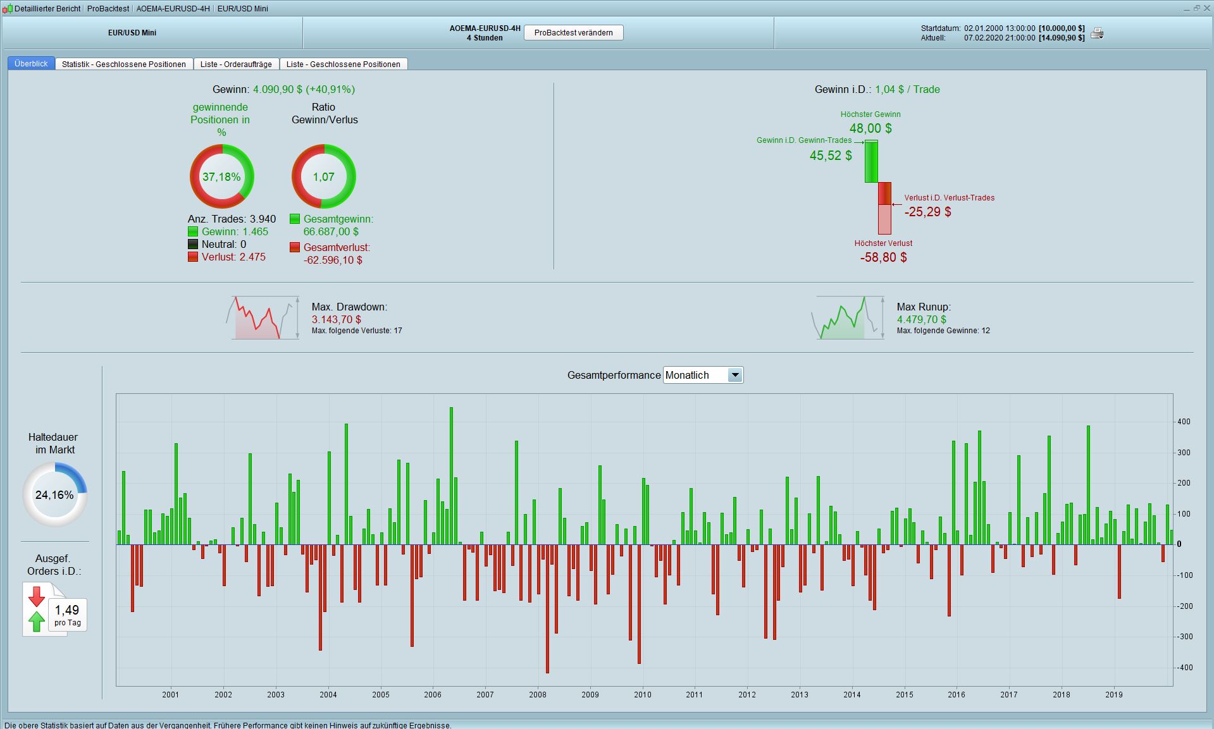Click the printer icon beside the start date

pyautogui.click(x=1097, y=33)
